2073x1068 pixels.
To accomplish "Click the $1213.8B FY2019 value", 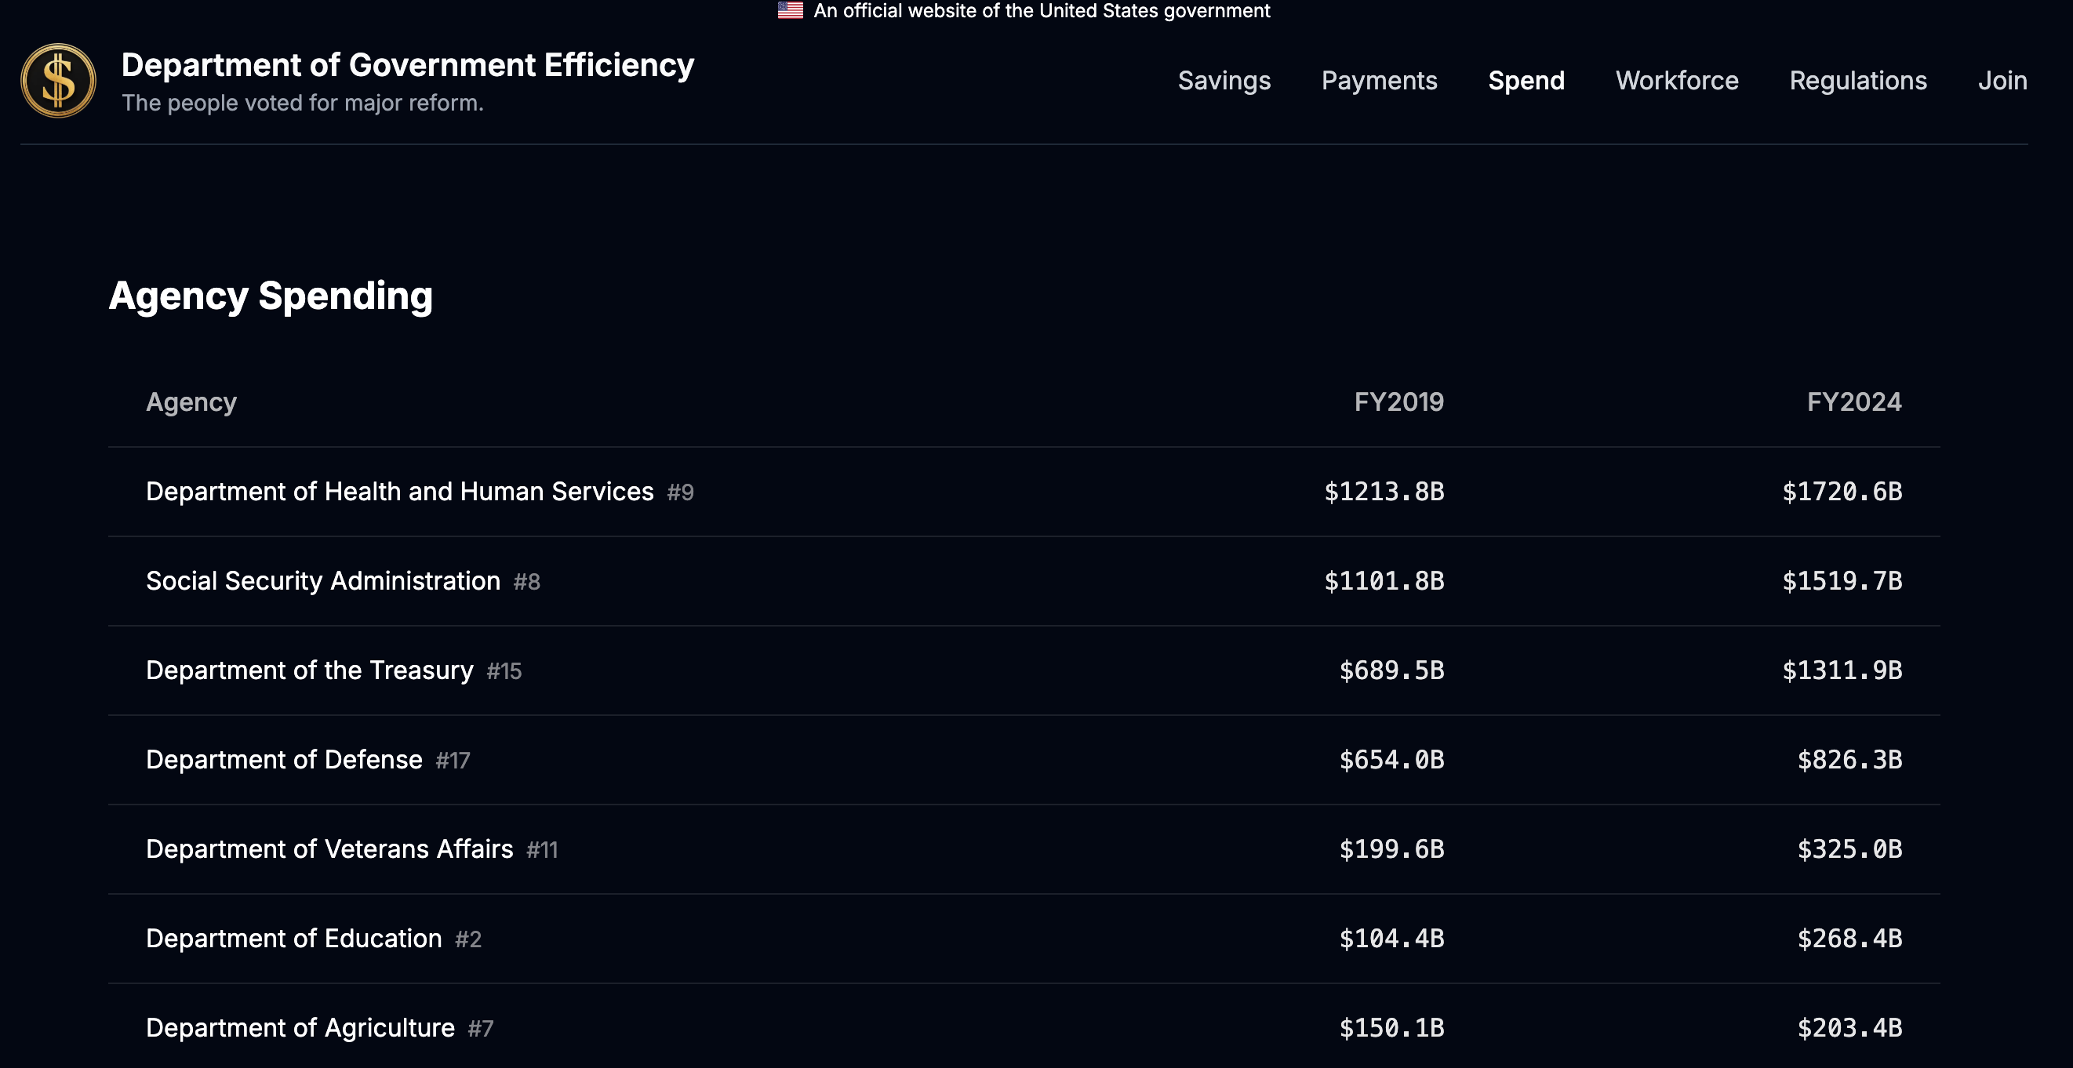I will coord(1384,492).
